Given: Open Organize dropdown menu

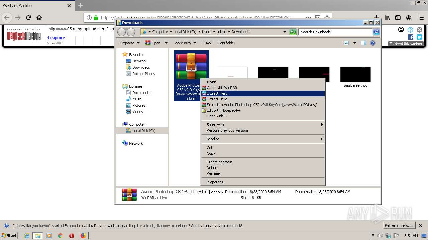Looking at the screenshot, I should pos(129,43).
